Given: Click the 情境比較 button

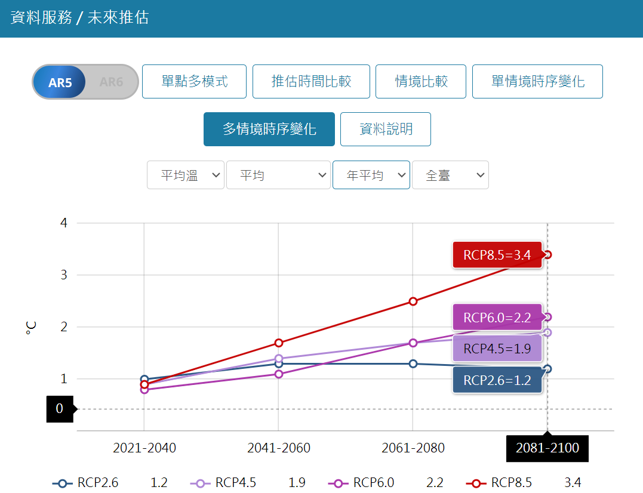Looking at the screenshot, I should click(x=421, y=81).
